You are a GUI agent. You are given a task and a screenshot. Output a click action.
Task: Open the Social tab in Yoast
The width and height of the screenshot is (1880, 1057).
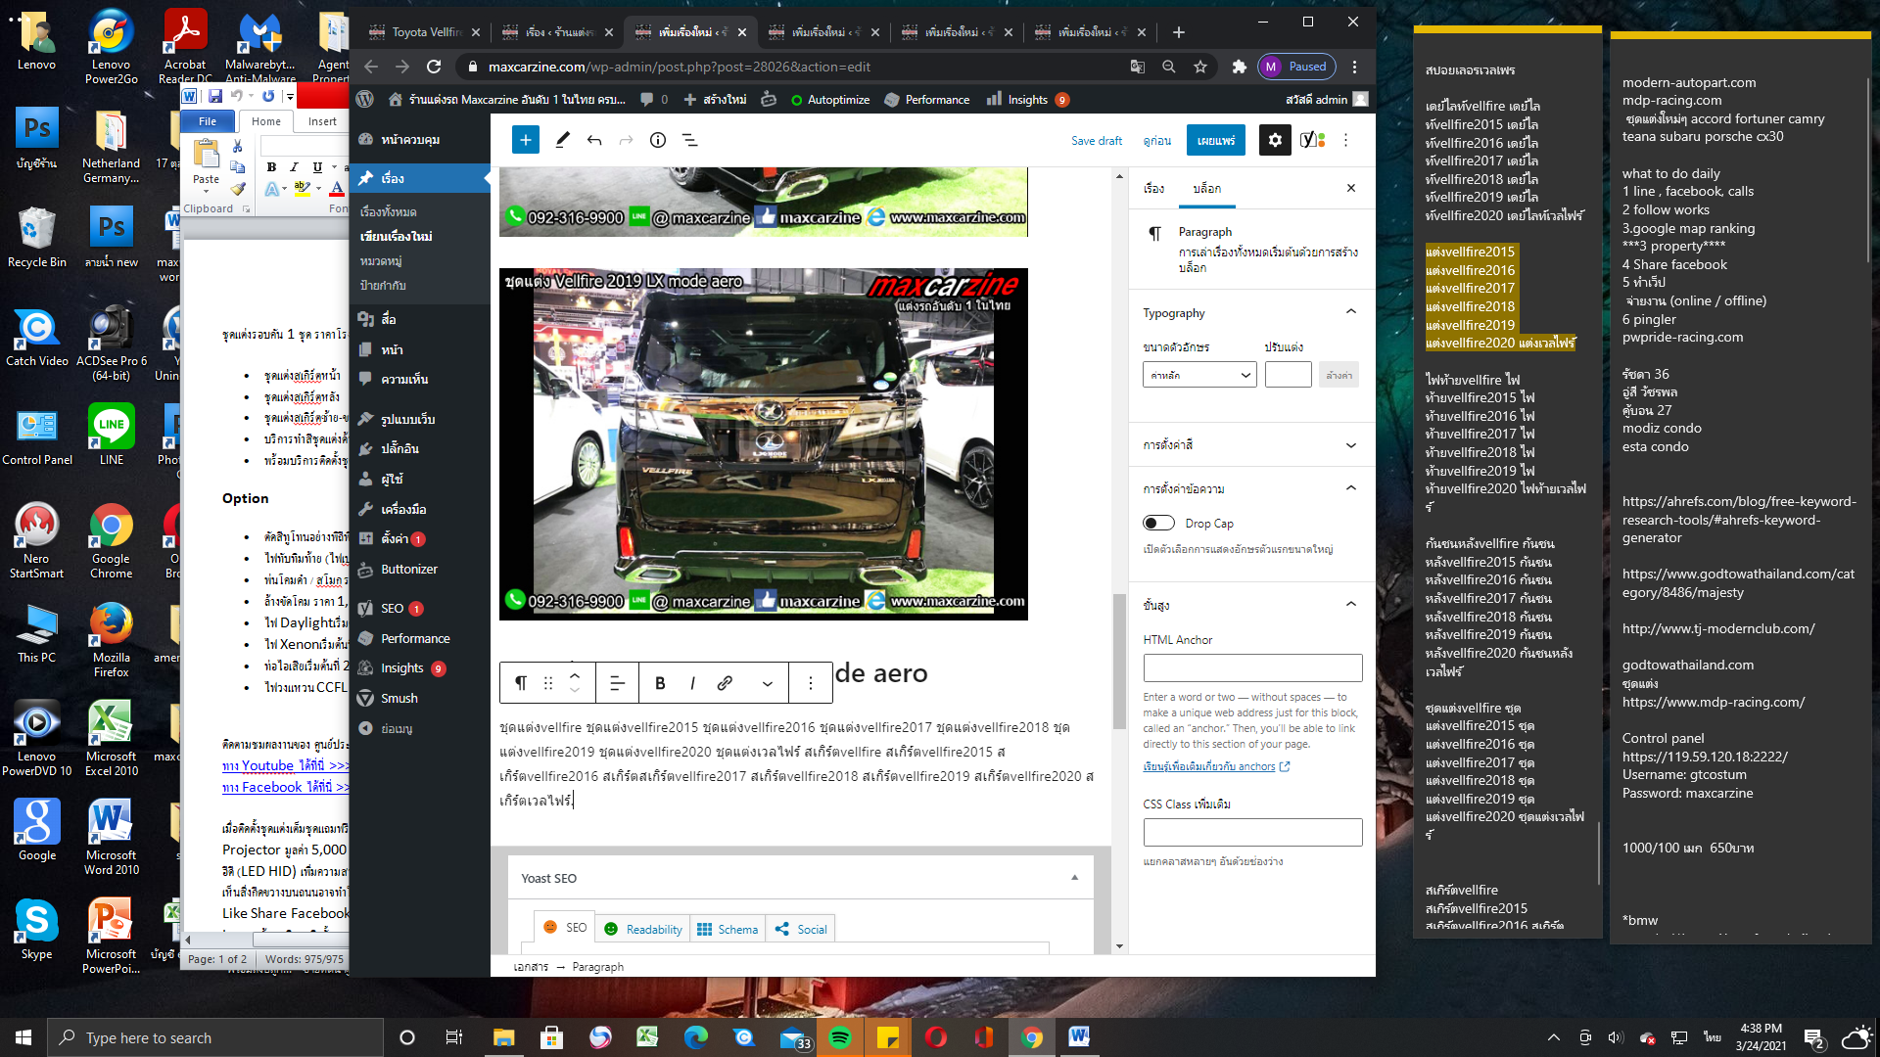click(x=801, y=929)
